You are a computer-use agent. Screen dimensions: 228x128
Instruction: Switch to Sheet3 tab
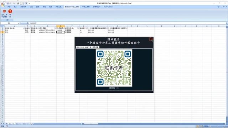tap(26, 124)
